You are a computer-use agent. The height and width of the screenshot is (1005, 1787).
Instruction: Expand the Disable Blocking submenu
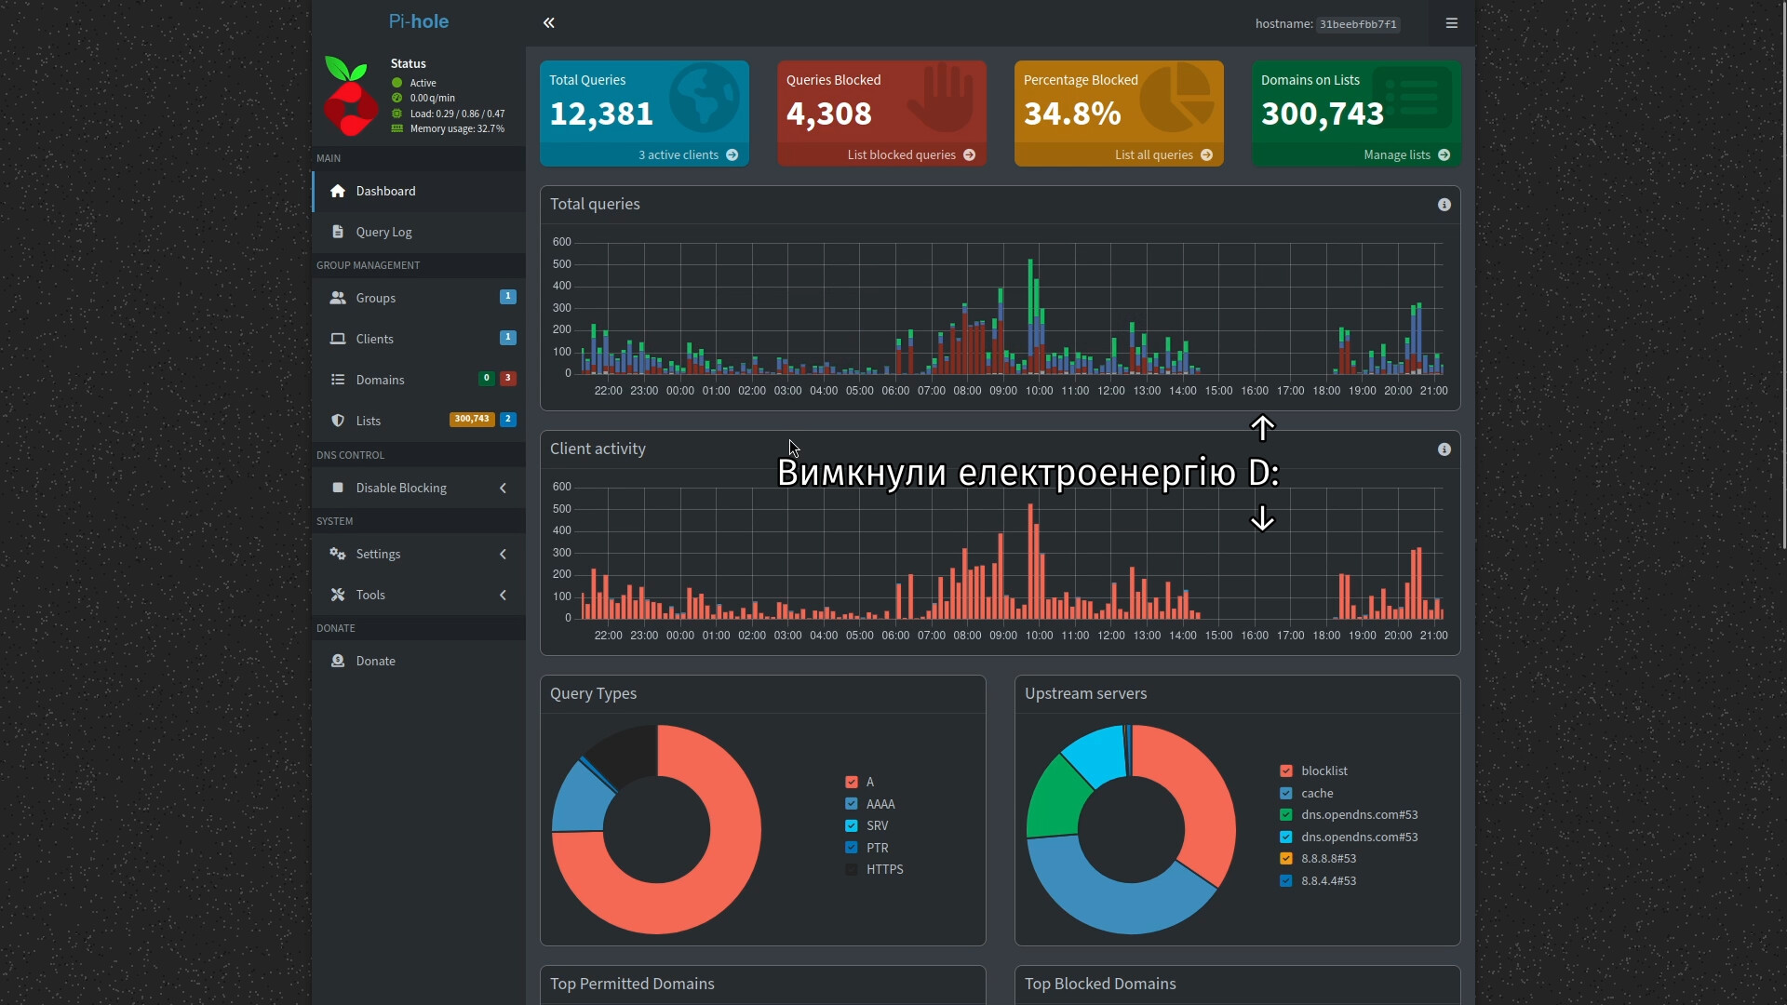(503, 488)
